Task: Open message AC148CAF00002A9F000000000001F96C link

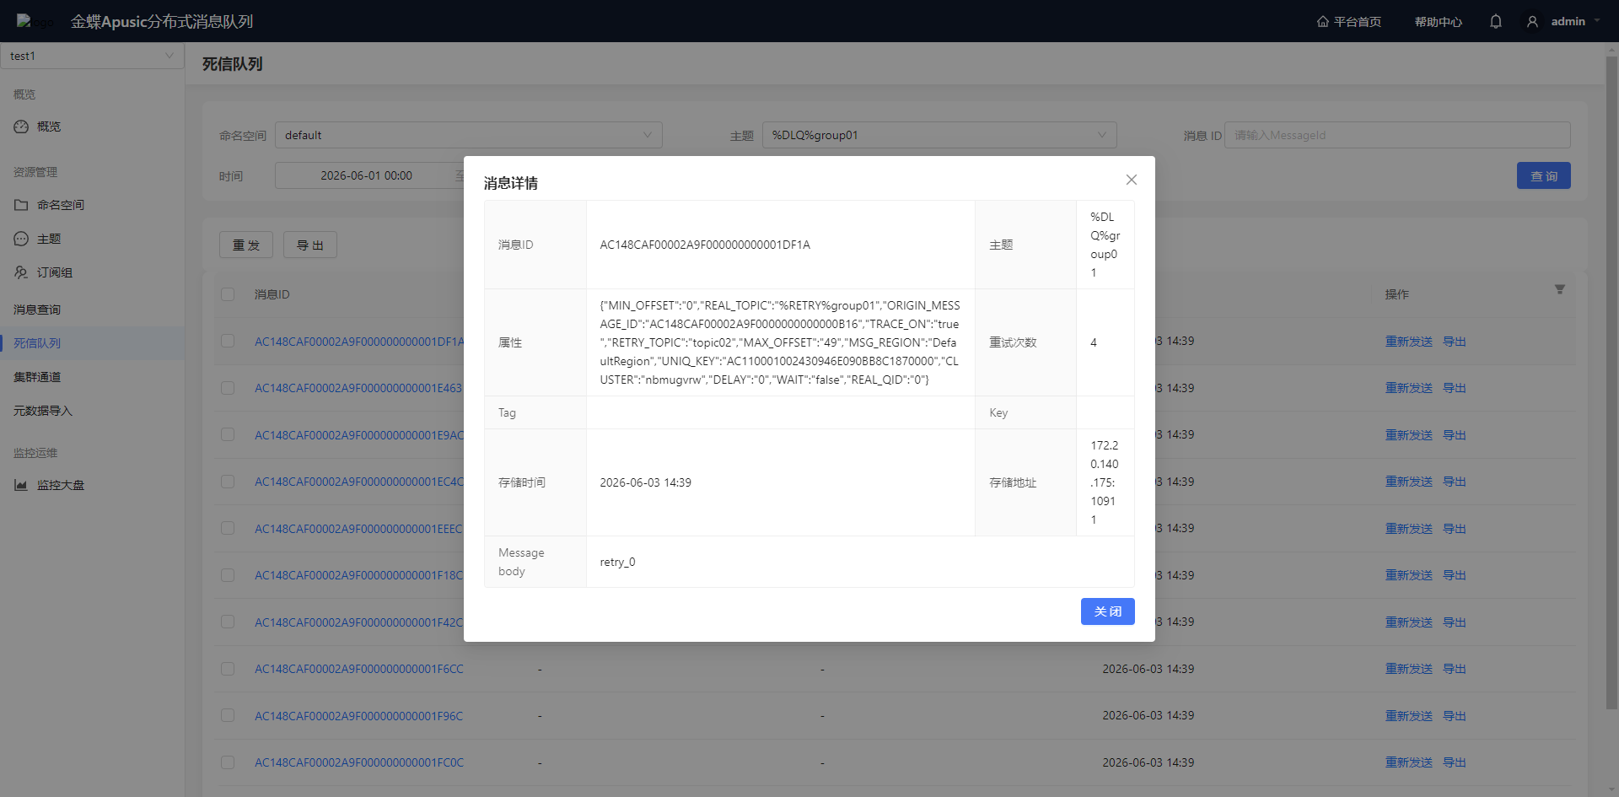Action: point(359,716)
